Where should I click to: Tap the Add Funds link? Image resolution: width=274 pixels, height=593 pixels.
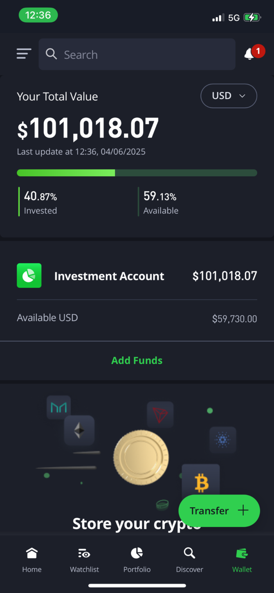click(x=137, y=360)
